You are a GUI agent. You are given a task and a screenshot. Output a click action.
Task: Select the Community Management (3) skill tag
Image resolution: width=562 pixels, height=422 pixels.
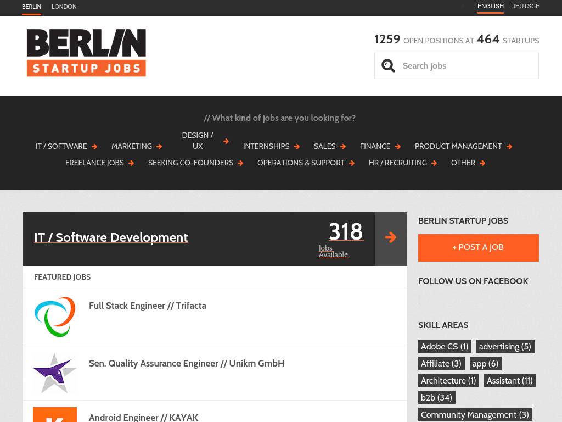coord(475,415)
